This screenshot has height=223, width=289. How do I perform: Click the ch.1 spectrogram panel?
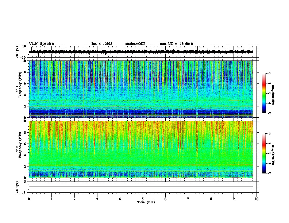pos(141,89)
